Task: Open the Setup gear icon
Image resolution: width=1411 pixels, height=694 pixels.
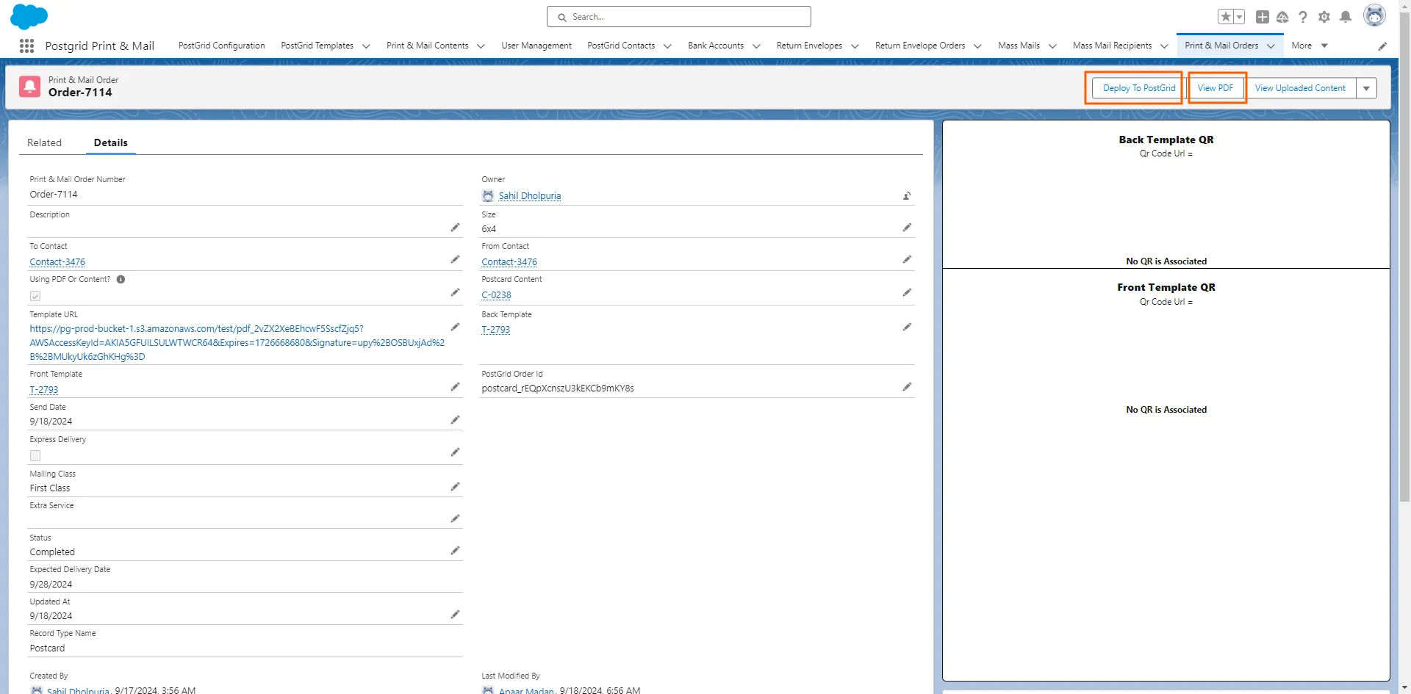Action: pos(1324,17)
